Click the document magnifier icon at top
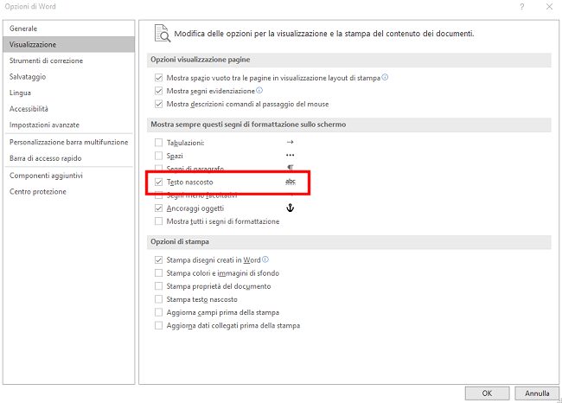Image resolution: width=562 pixels, height=403 pixels. point(162,34)
